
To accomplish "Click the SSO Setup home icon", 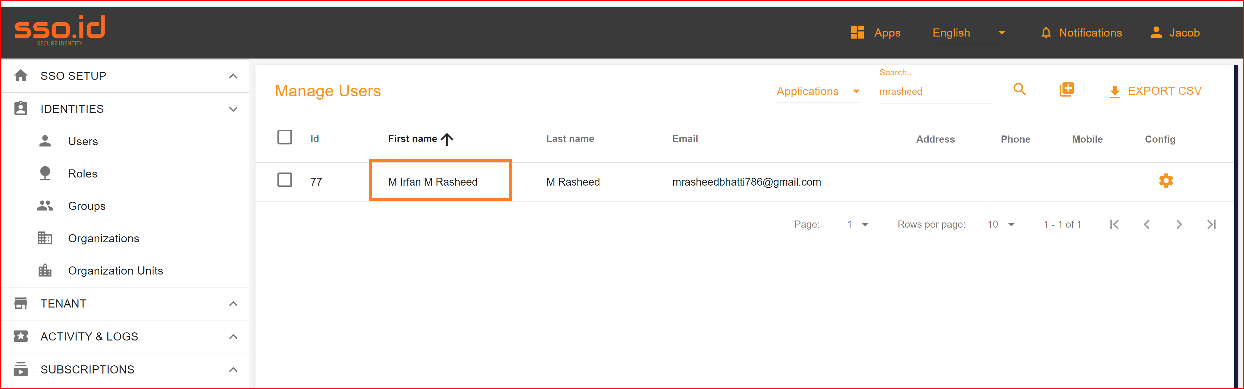I will [x=21, y=76].
